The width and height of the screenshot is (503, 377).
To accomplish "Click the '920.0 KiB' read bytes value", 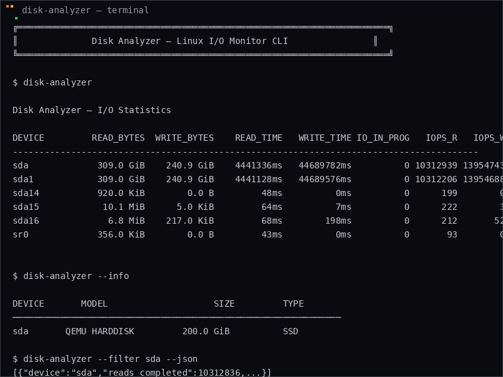I will click(x=121, y=194).
